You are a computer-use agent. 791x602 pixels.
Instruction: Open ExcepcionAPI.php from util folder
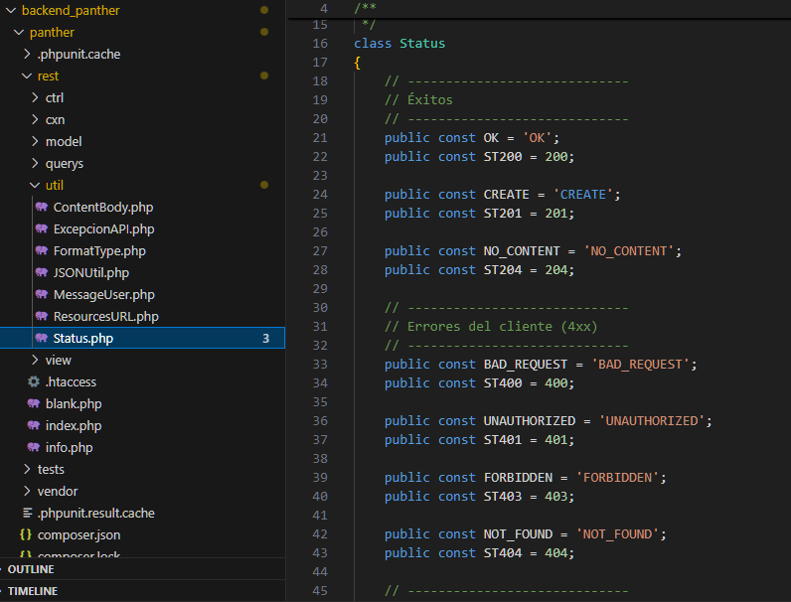103,228
